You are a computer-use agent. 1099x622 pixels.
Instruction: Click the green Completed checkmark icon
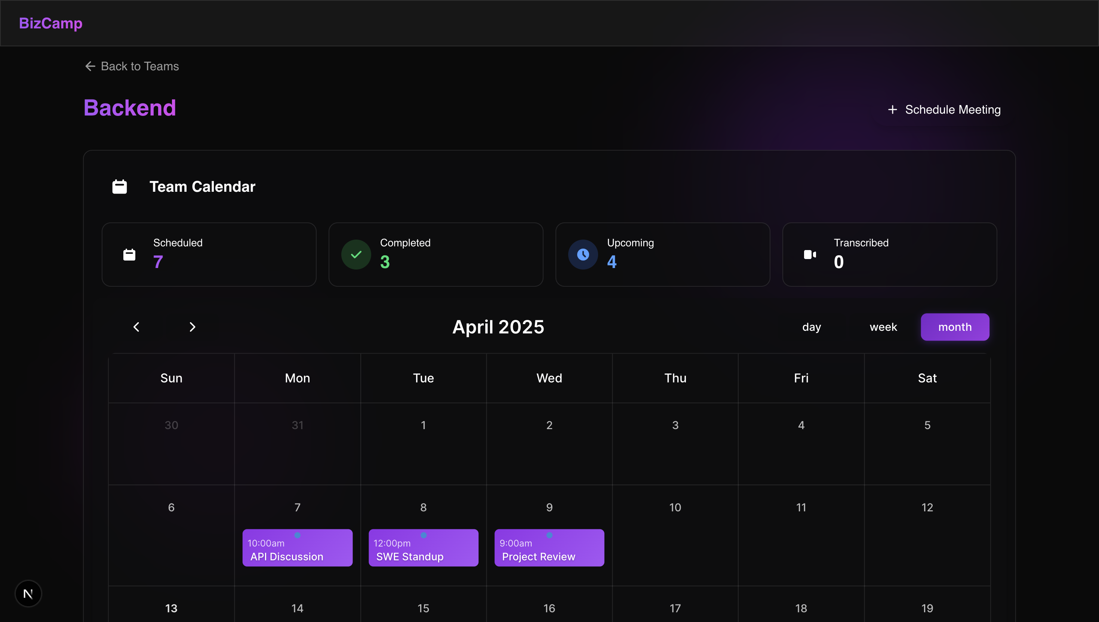pos(356,255)
